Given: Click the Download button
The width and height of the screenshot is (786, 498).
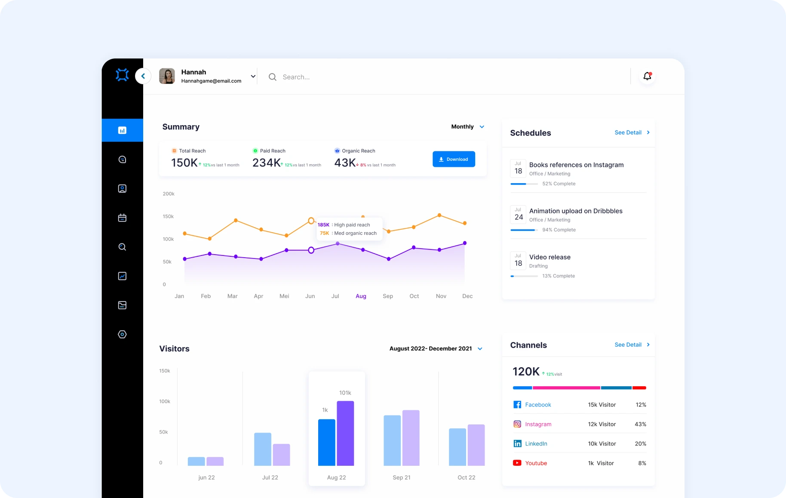Looking at the screenshot, I should [x=454, y=159].
